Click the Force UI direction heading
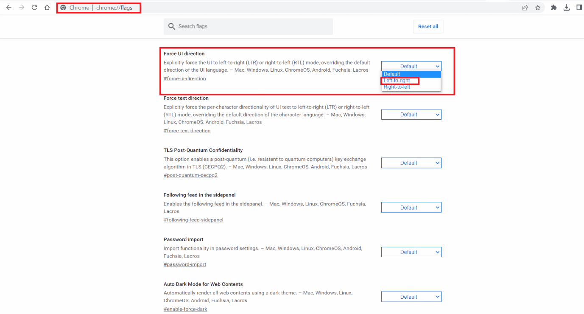This screenshot has width=584, height=314. [184, 54]
